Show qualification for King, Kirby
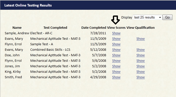Screen dimensions: 176x97 click(x=141, y=72)
